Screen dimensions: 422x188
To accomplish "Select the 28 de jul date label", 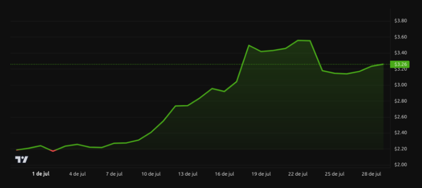I will click(371, 174).
